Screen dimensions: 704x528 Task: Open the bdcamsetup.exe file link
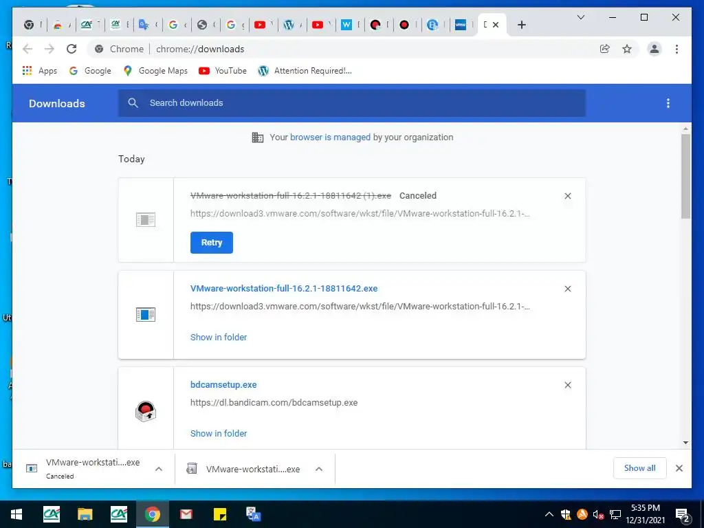point(223,385)
